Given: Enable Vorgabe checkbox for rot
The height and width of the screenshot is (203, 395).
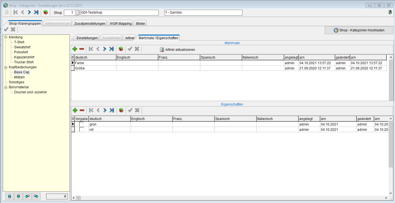Looking at the screenshot, I should [82, 129].
